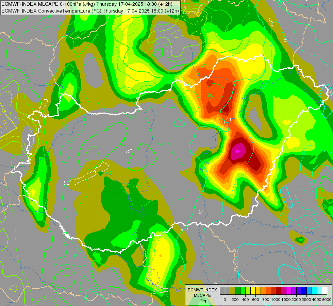Screen dimensions: 333x306
Task: Click the legend value 600
Action: (x=255, y=300)
